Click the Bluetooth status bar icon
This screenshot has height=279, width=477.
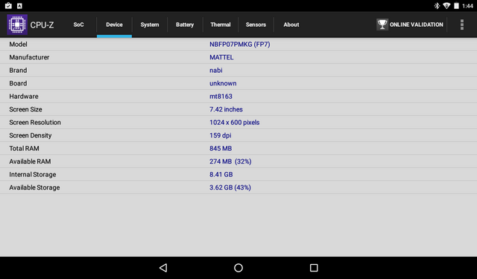point(437,6)
